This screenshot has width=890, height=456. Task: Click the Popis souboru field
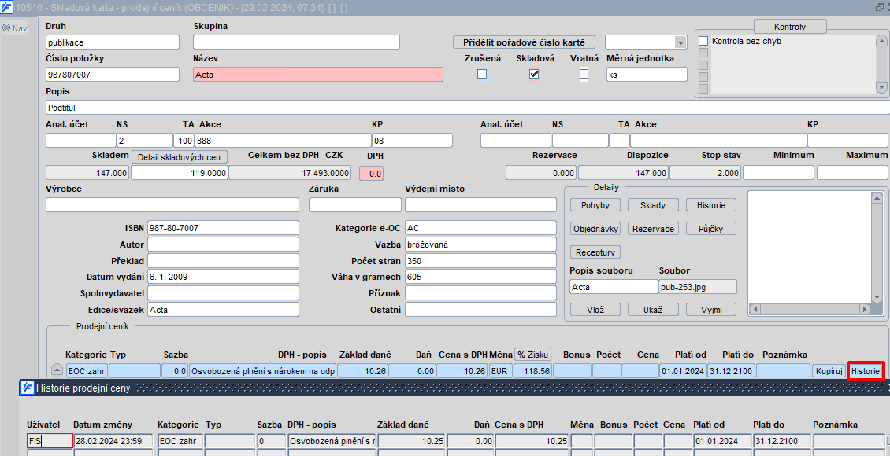(x=614, y=287)
